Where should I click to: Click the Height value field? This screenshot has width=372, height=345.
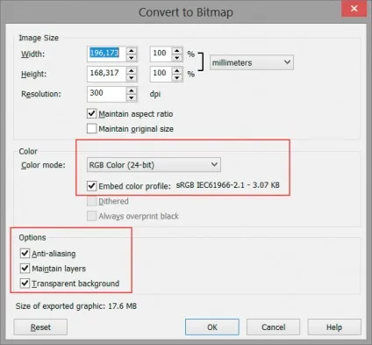pyautogui.click(x=106, y=74)
